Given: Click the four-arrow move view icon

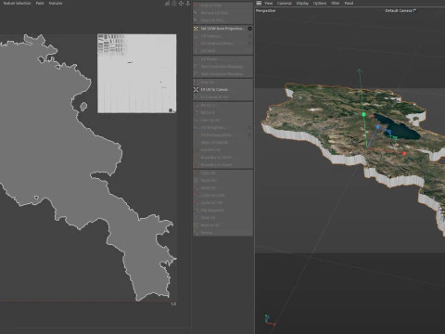Looking at the screenshot, I should pos(181,3).
